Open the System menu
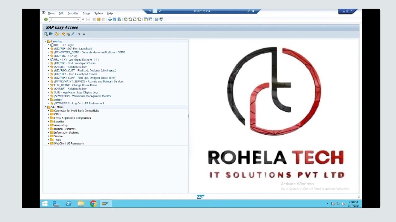Image resolution: width=396 pixels, height=222 pixels. coord(98,13)
